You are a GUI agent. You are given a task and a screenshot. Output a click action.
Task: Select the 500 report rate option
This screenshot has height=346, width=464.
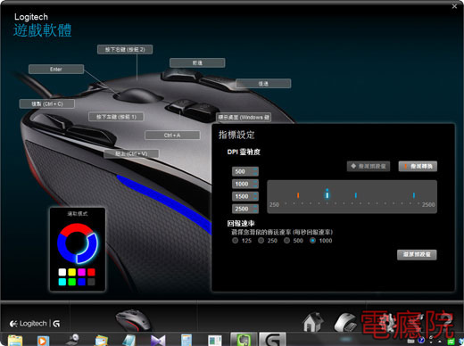pyautogui.click(x=286, y=240)
